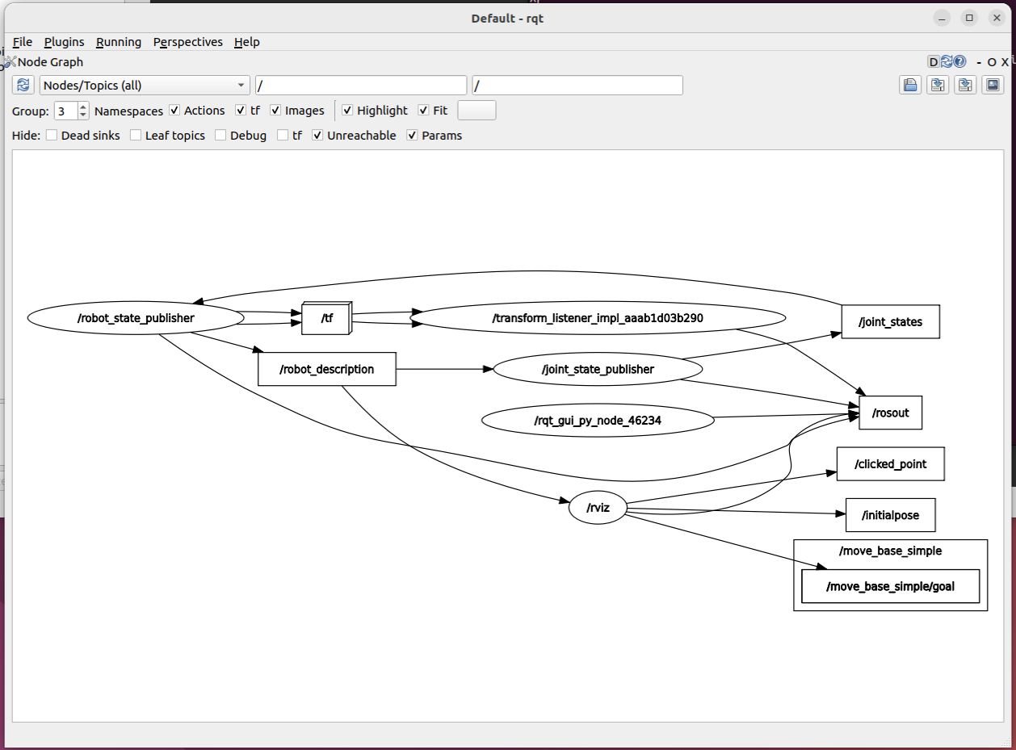Click the first save icon next to the folder icon
Screen dimensions: 1016x750
click(938, 86)
